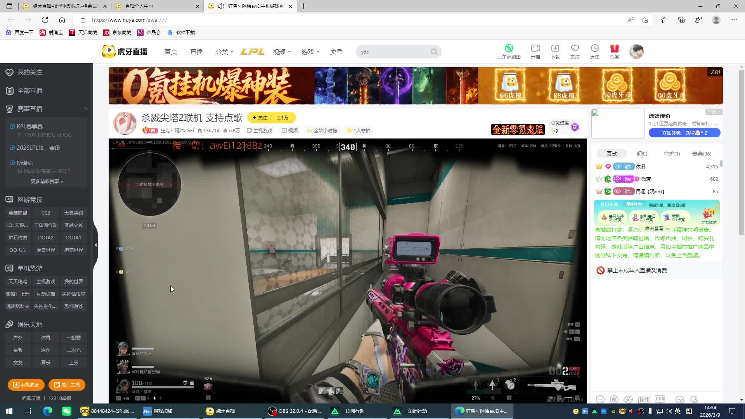Click the 下载 download icon

pos(555,51)
